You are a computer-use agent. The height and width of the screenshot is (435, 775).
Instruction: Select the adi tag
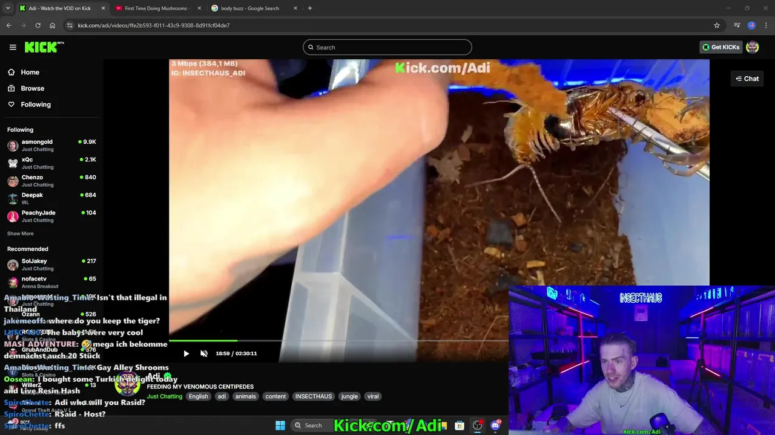tap(222, 396)
